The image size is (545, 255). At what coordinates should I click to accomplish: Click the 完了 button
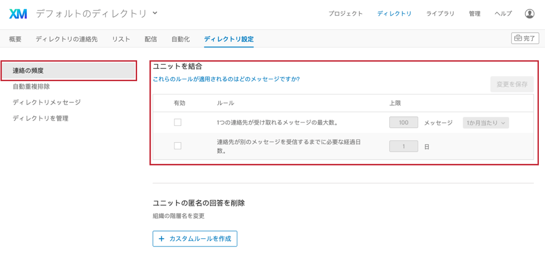(x=525, y=38)
